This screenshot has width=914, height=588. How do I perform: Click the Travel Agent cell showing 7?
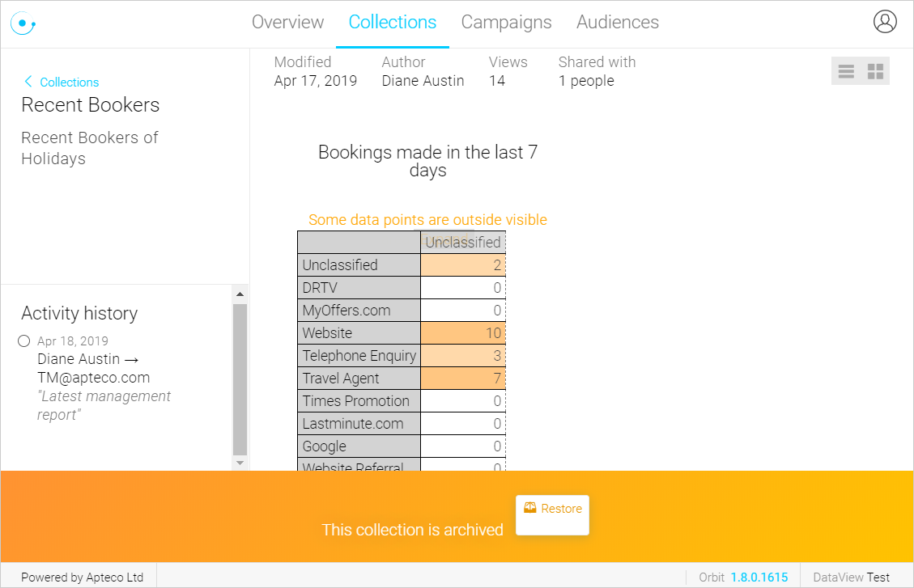point(463,379)
